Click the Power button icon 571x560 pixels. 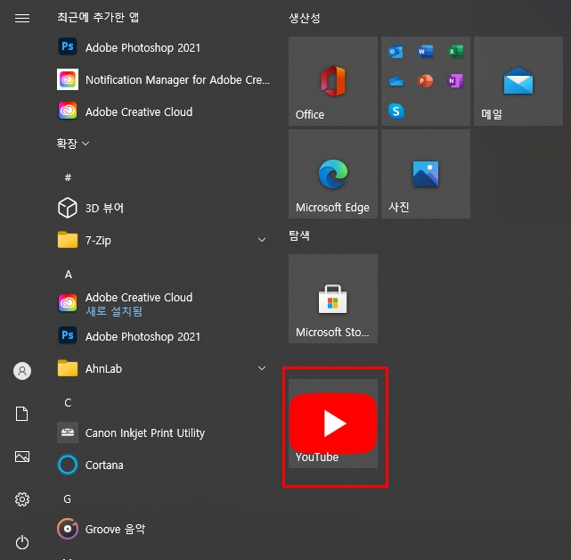click(x=22, y=542)
